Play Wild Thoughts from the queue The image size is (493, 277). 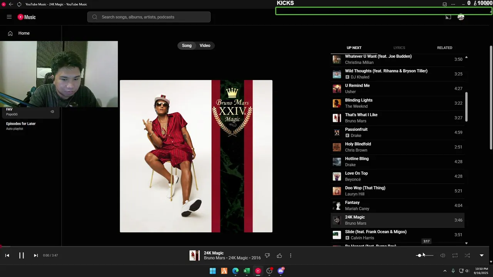pos(397,74)
